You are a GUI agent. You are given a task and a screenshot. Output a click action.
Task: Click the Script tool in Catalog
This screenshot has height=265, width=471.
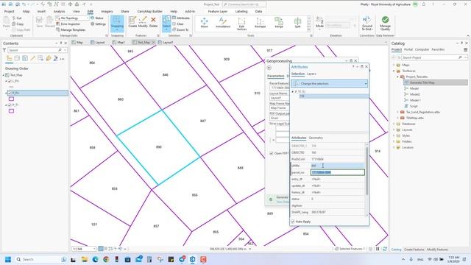[x=414, y=106]
